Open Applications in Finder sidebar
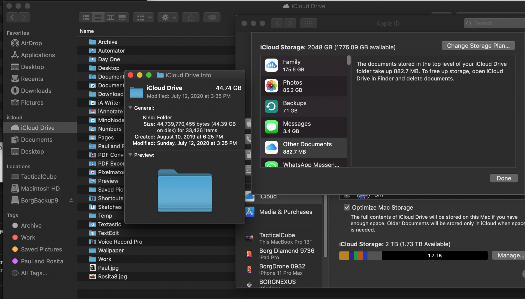The width and height of the screenshot is (525, 299). (x=33, y=55)
